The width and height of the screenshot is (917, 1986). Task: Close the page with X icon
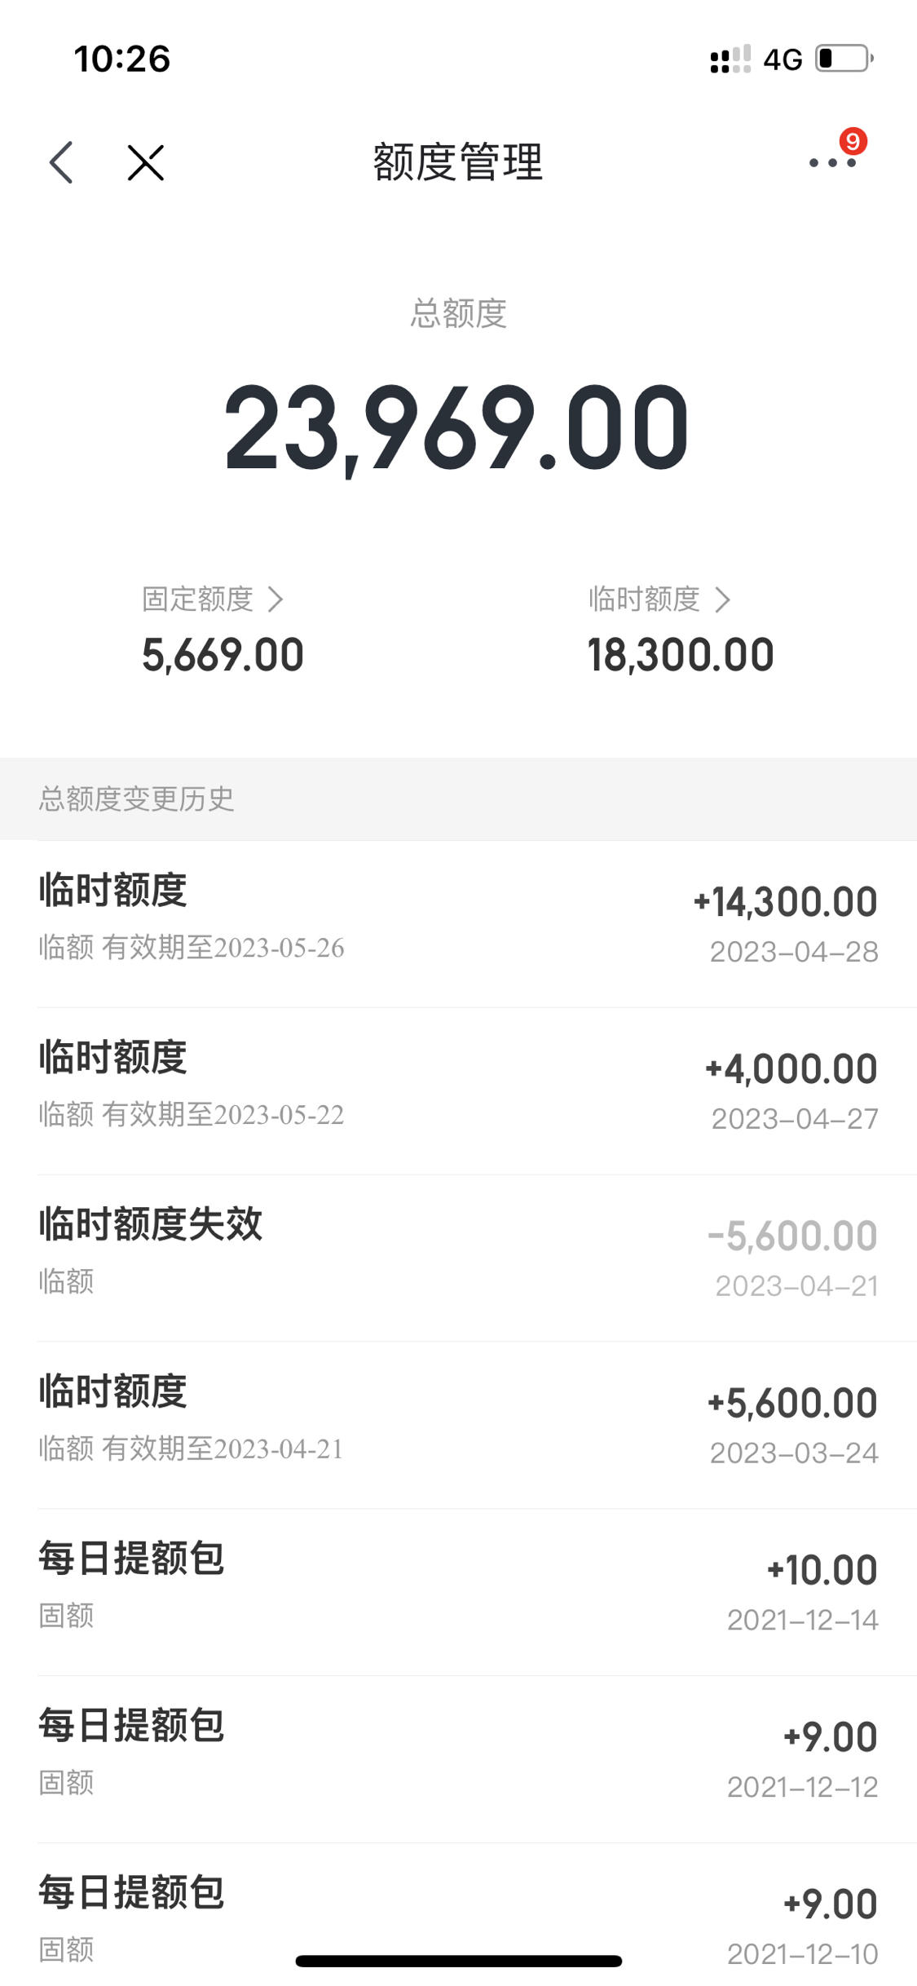point(146,162)
